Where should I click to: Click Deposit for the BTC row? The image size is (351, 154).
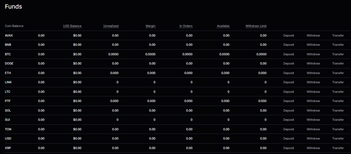(x=288, y=54)
